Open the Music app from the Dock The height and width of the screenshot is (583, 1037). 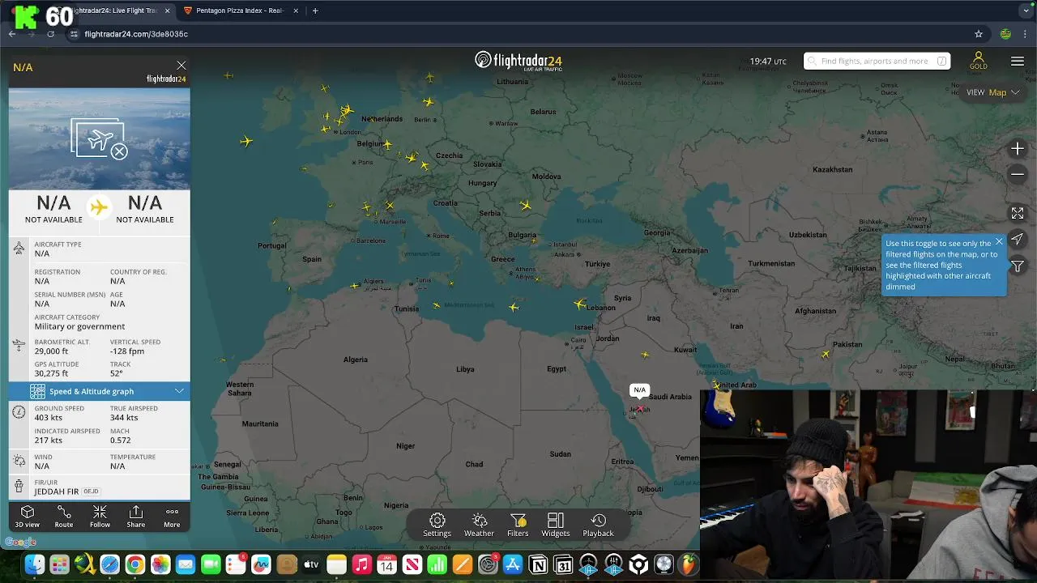[361, 564]
